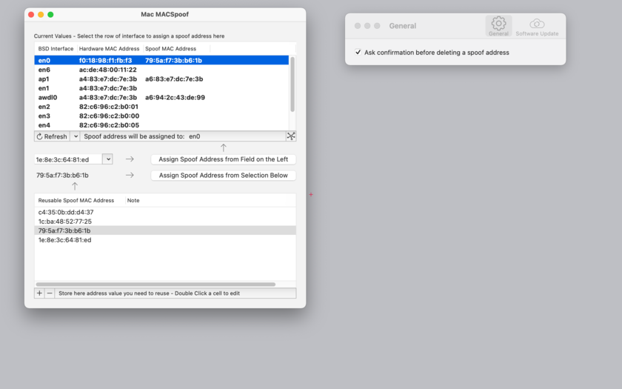622x389 pixels.
Task: Select the en4 interface row
Action: tap(161, 125)
